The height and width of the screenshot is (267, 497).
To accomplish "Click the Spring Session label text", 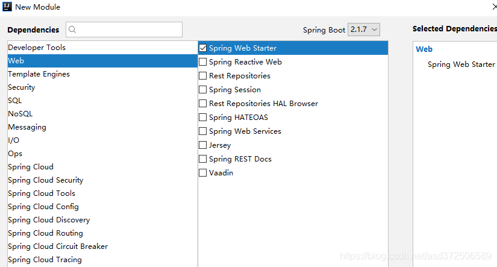I will click(235, 90).
